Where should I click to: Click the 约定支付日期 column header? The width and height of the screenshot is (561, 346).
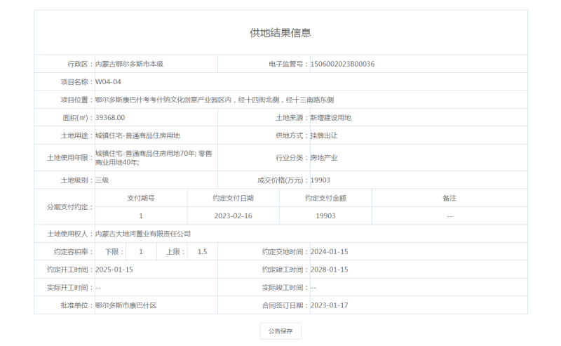click(233, 198)
